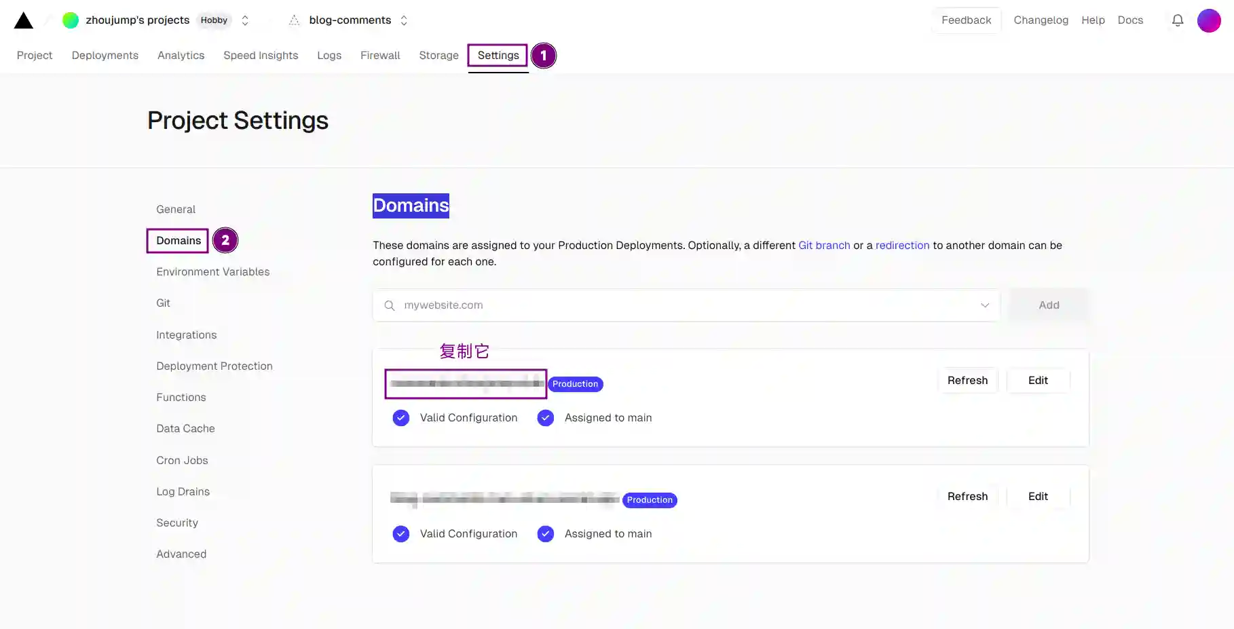Click the Hobby plan badge
Screen dimensions: 1234x629
[213, 20]
